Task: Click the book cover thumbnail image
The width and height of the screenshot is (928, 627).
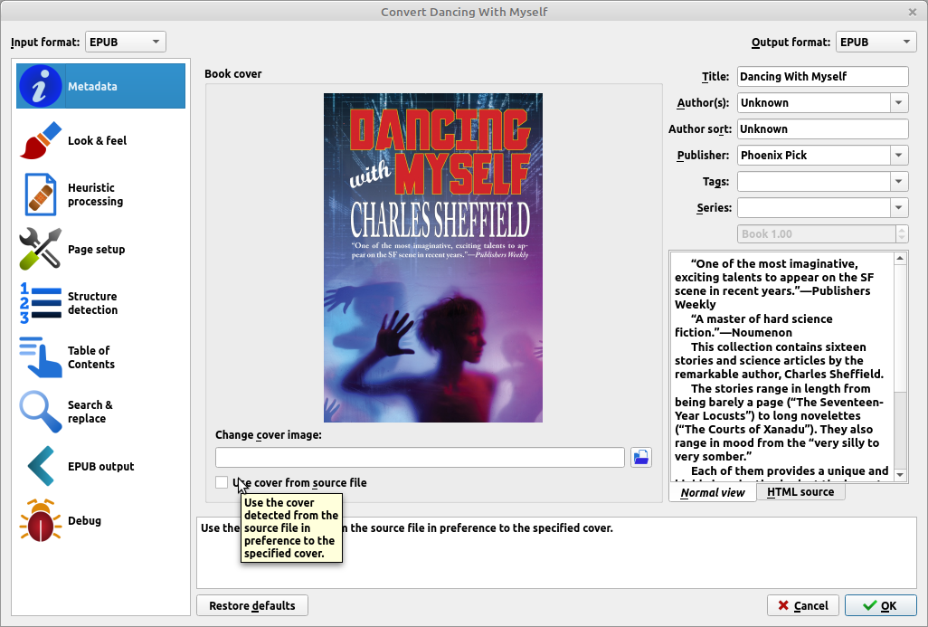Action: tap(433, 258)
